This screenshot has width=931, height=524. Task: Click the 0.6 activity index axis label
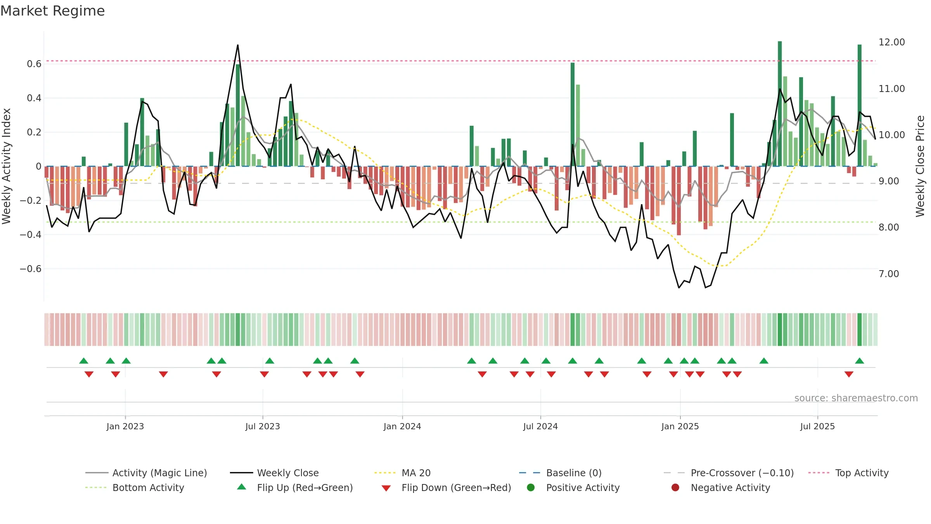(x=34, y=64)
